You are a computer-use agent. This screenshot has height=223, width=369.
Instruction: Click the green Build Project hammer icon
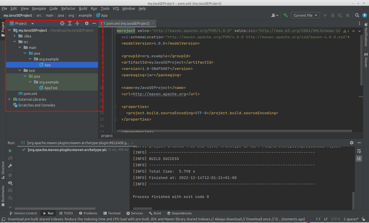click(x=285, y=15)
